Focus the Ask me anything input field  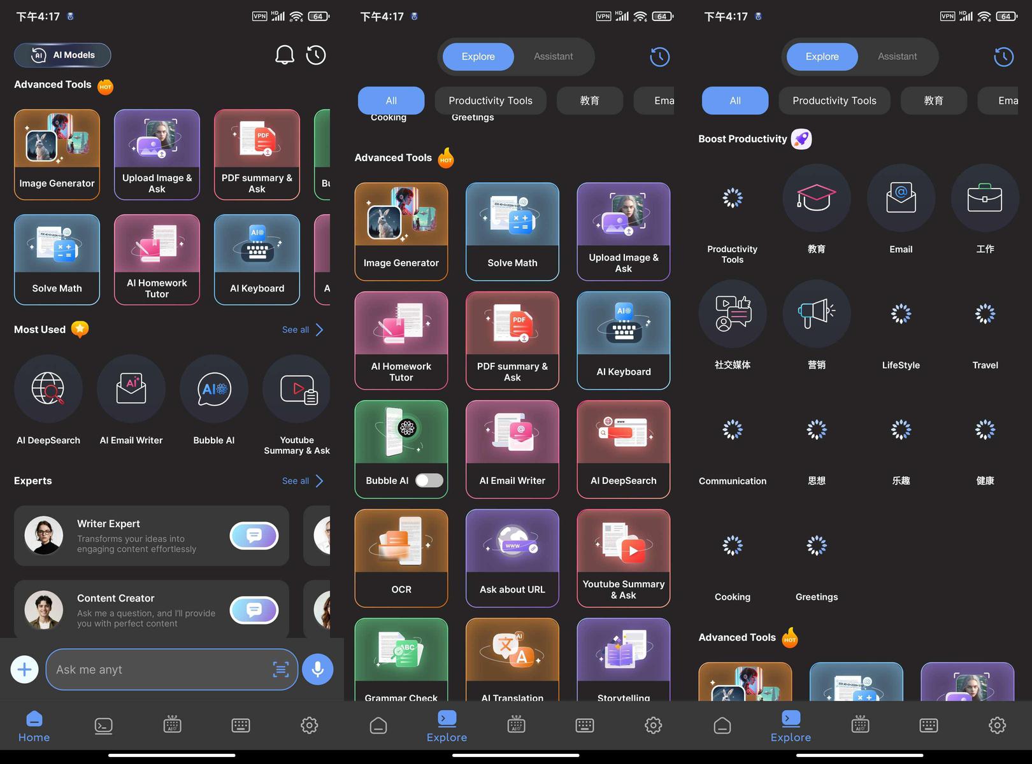click(159, 670)
